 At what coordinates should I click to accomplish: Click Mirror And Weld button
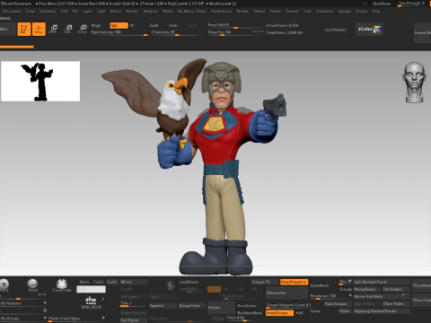click(x=382, y=297)
